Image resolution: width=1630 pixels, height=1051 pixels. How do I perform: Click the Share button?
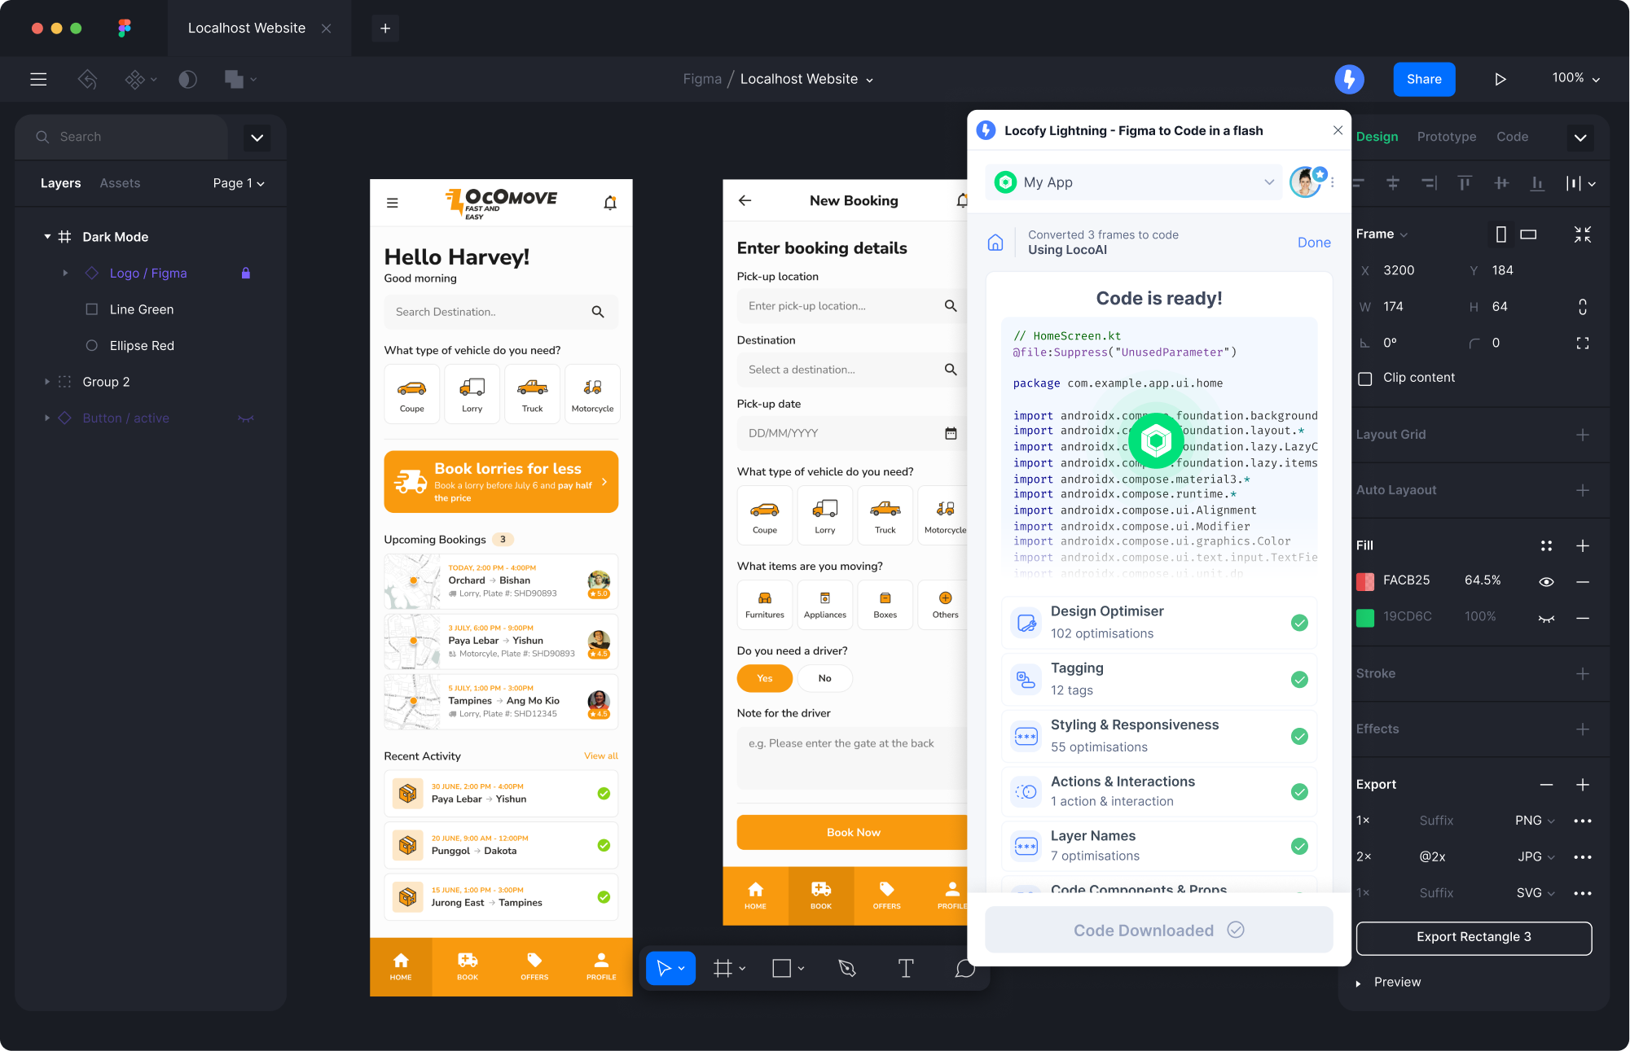pos(1424,79)
